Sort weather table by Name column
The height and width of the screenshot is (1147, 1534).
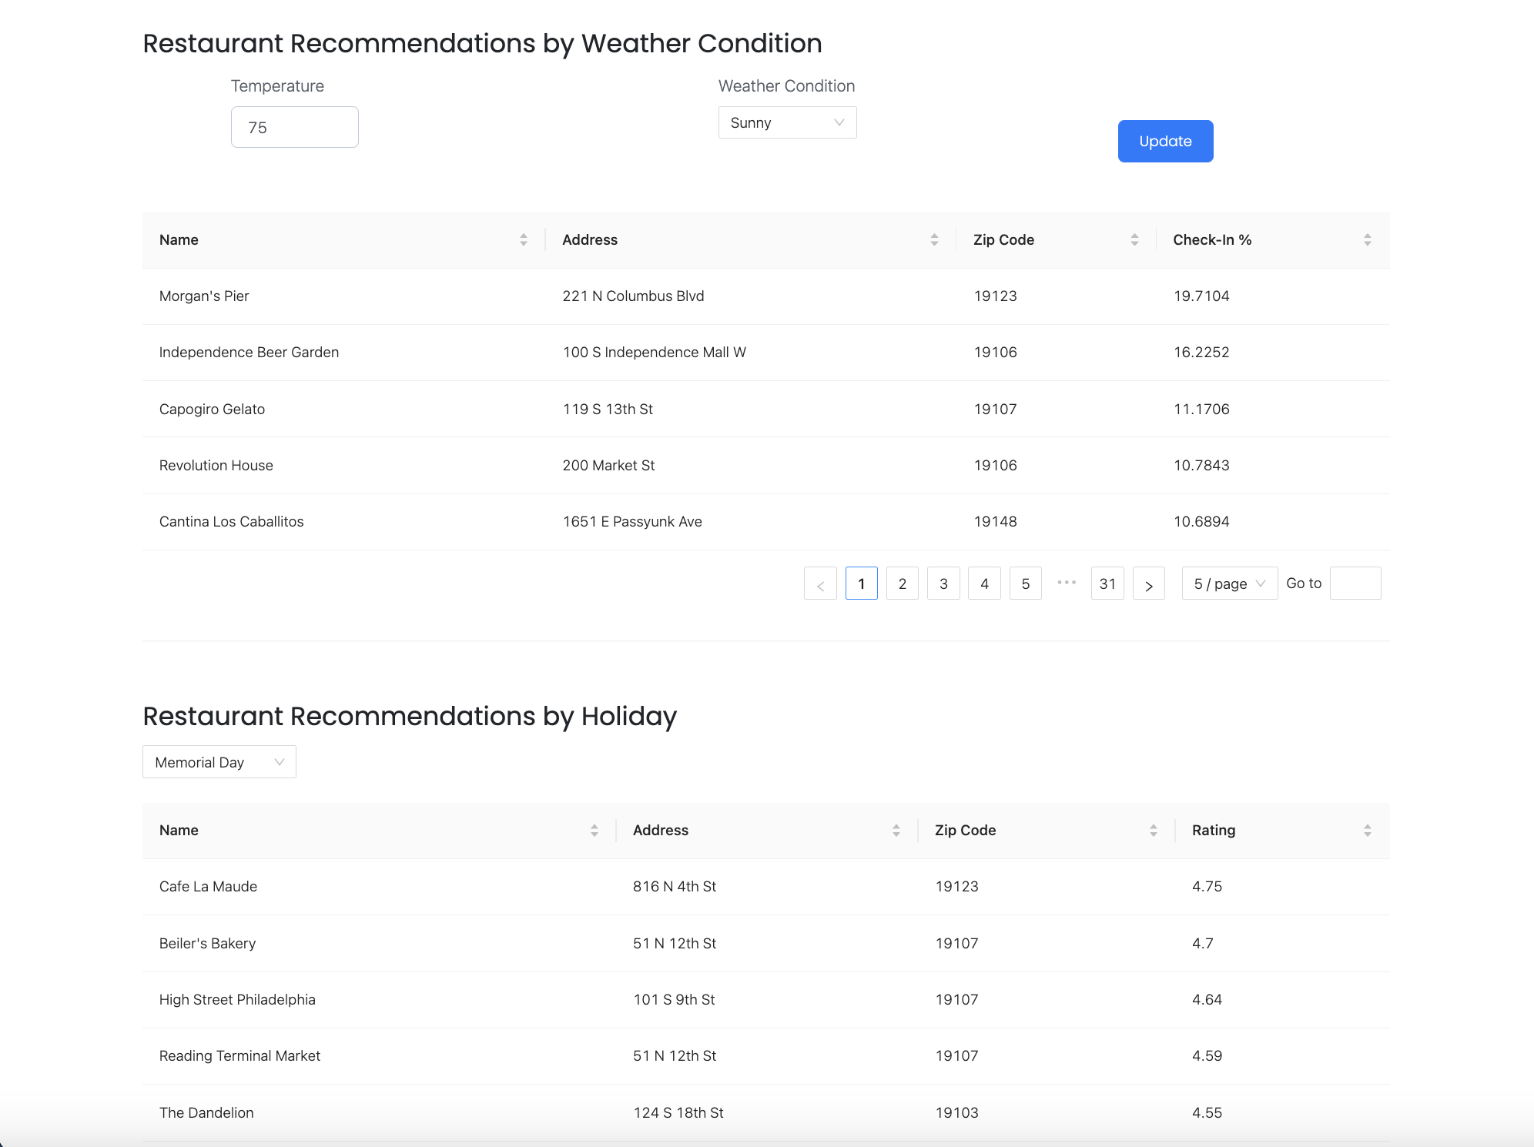523,240
